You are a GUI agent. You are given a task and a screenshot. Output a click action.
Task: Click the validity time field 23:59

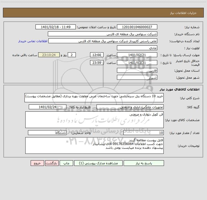(x=97, y=63)
